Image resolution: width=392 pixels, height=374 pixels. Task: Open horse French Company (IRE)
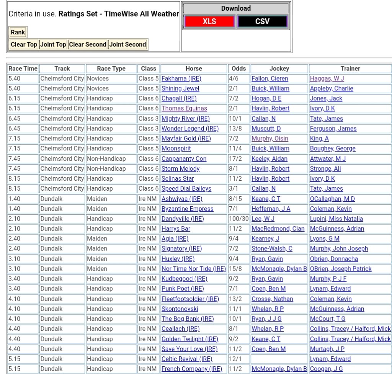(192, 369)
